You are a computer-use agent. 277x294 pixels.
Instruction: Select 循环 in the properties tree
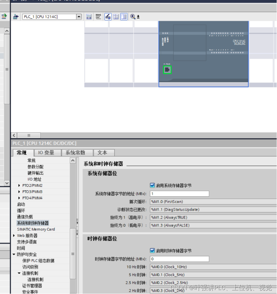pyautogui.click(x=21, y=211)
